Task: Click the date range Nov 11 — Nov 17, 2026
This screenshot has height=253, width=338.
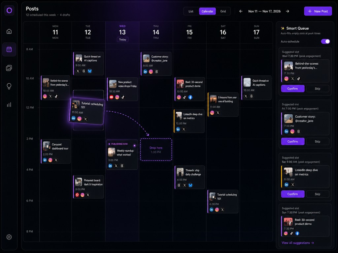Action: click(264, 11)
